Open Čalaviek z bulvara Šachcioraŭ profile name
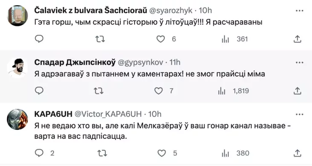The image size is (312, 166). 90,10
